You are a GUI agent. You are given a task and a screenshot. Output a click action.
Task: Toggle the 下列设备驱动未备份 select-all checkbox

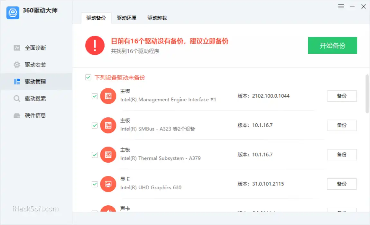(x=88, y=77)
